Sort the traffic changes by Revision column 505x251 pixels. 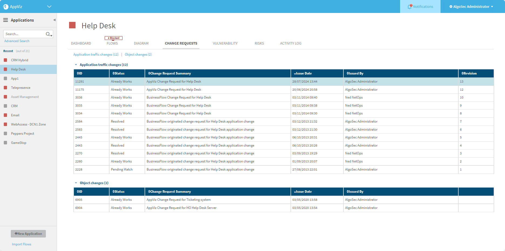coord(469,73)
